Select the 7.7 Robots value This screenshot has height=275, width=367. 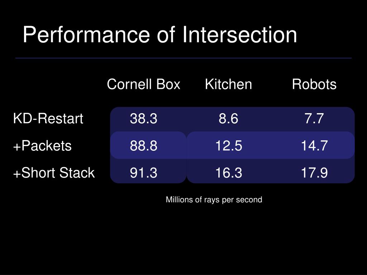pos(314,118)
